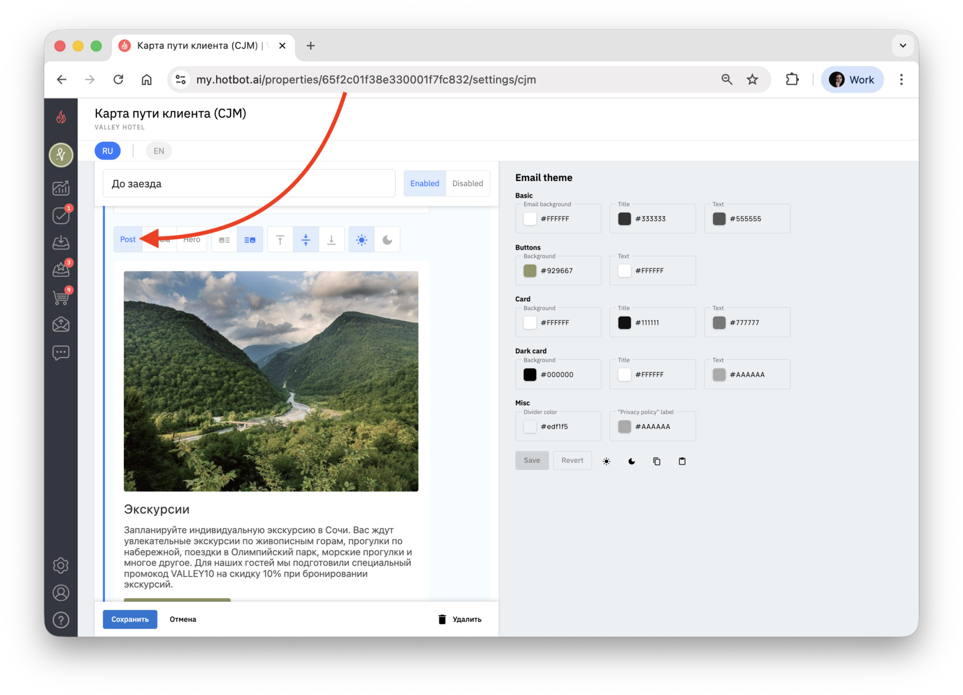Go to the browser home page
This screenshot has height=695, width=963.
tap(147, 80)
